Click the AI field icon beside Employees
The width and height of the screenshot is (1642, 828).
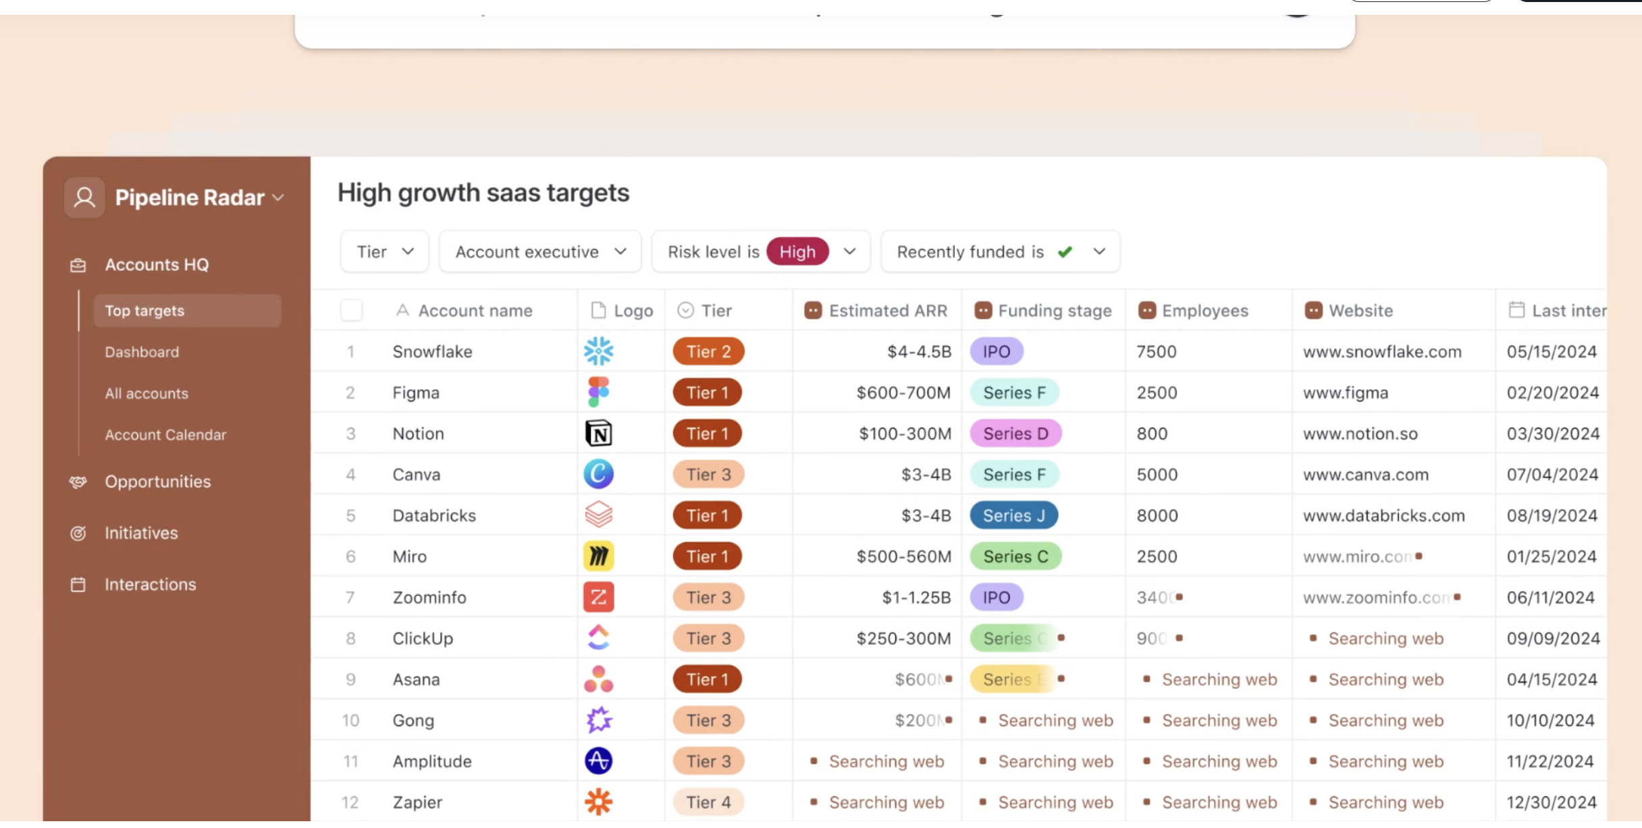pyautogui.click(x=1146, y=311)
